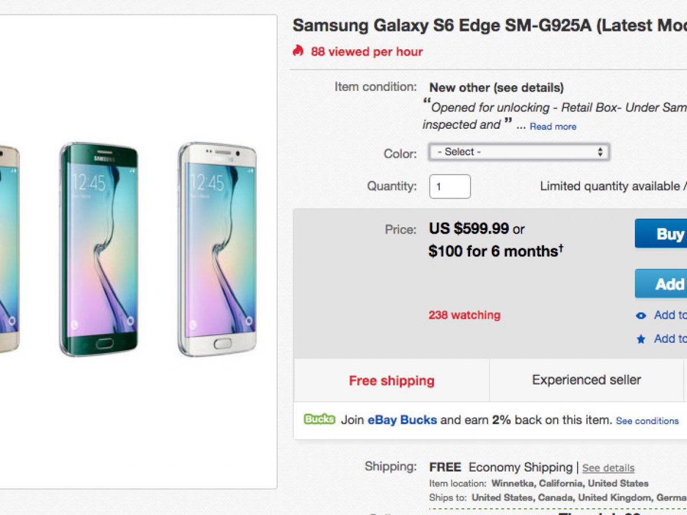Open the See conditions link

647,421
